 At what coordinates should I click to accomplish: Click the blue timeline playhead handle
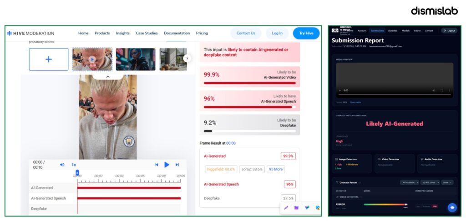tap(77, 172)
